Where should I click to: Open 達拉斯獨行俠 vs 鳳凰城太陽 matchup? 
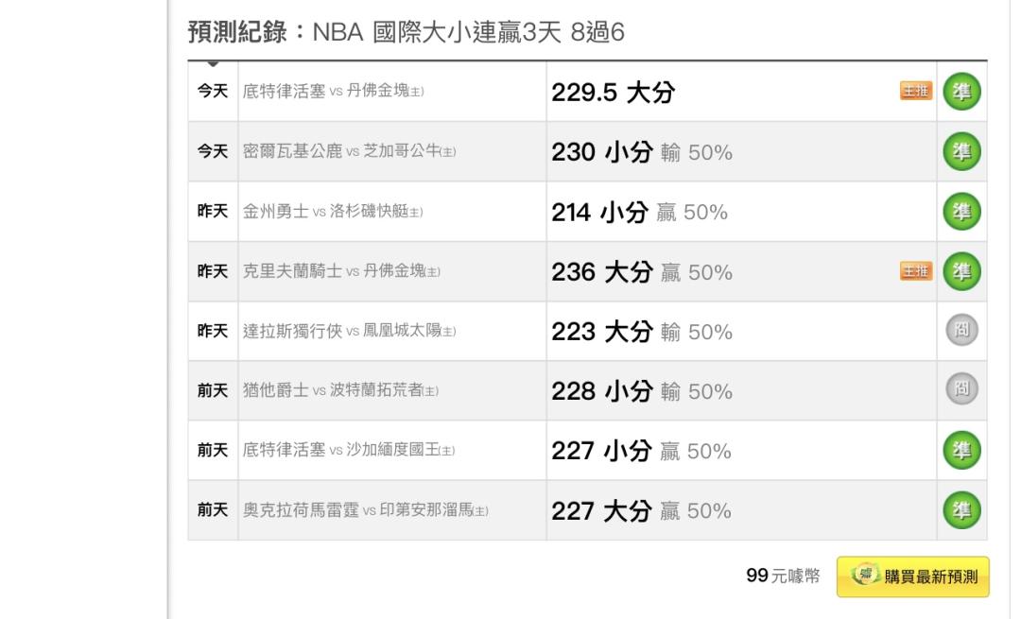[349, 331]
